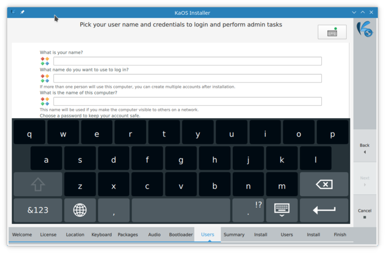Viewport: 385px width, 253px height.
Task: Open the Location step tab
Action: pos(75,235)
